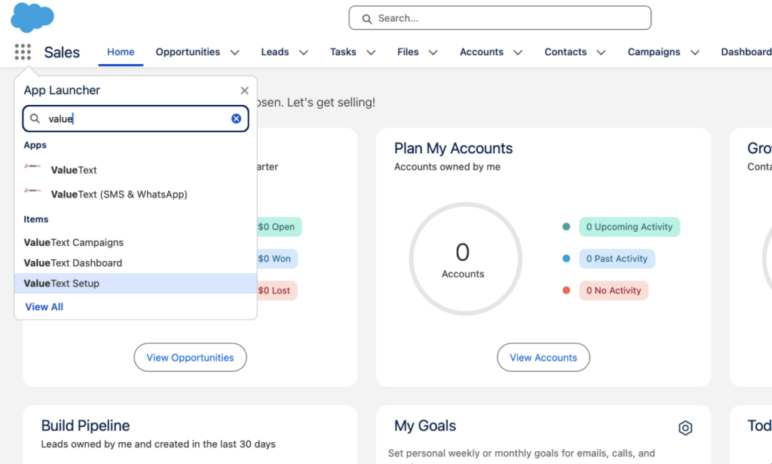Screen dimensions: 772x464
Task: Expand the Leads tab dropdown chevron
Action: pos(304,53)
